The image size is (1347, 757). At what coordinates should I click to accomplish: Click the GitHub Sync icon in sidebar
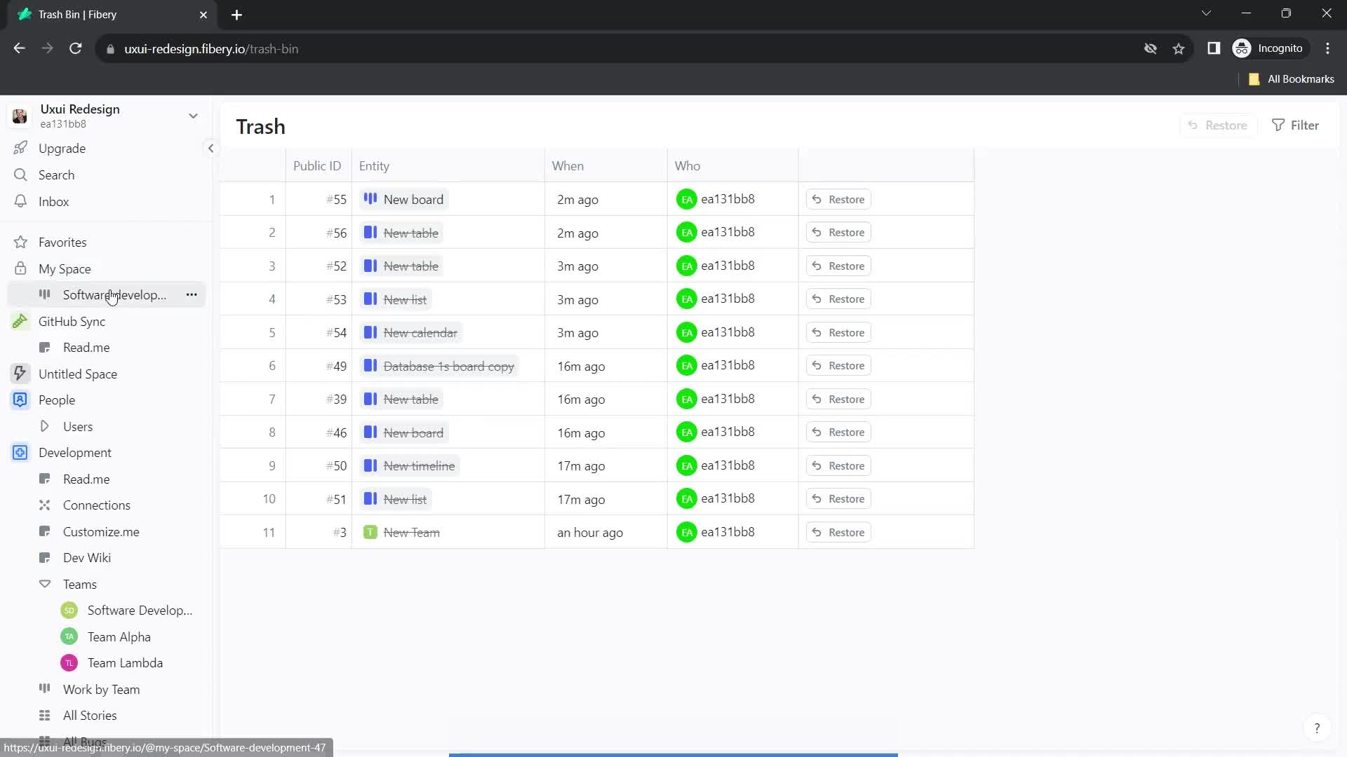(20, 321)
